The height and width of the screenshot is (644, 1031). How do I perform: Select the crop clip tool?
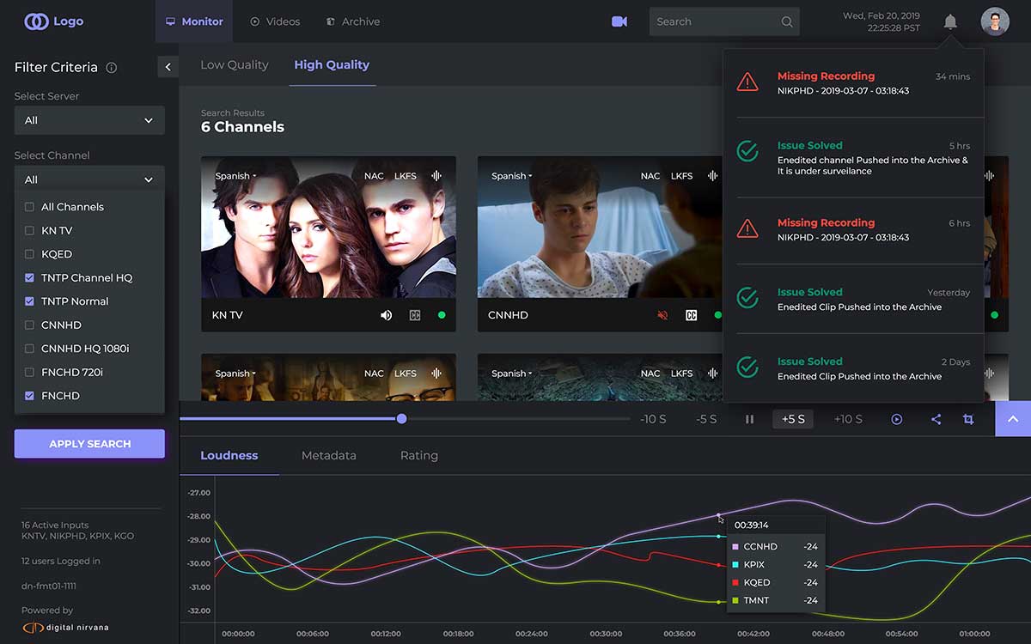point(968,419)
